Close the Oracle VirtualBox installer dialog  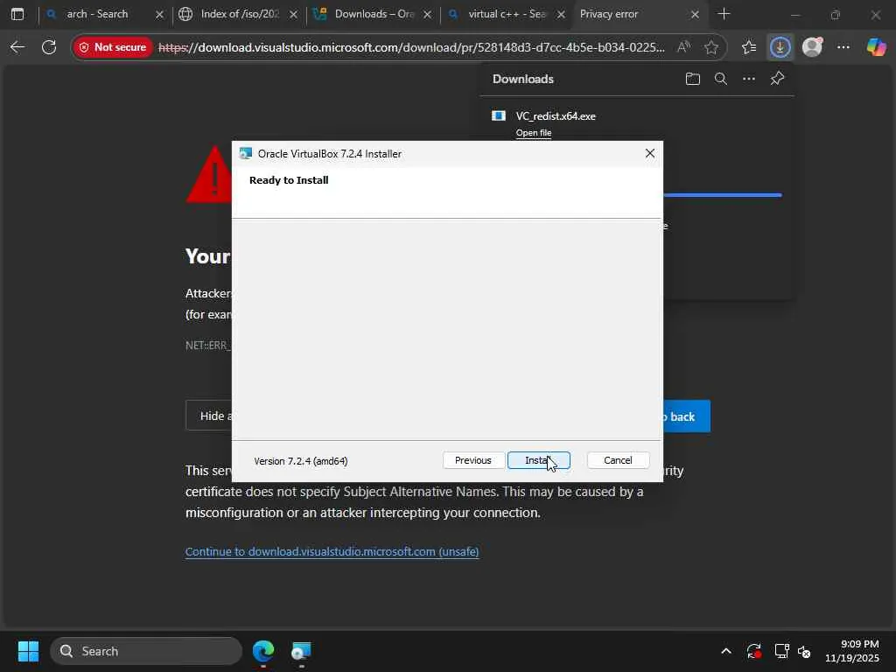point(650,153)
